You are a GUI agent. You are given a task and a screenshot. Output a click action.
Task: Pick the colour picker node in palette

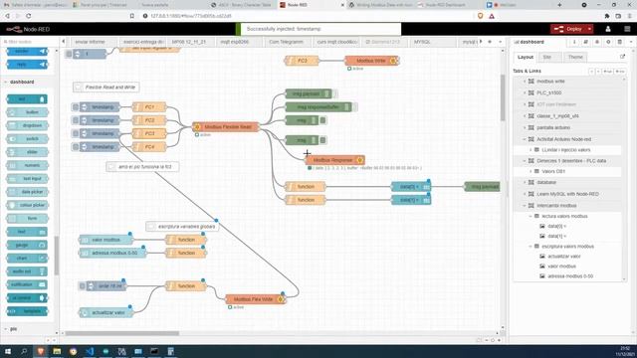pos(27,205)
